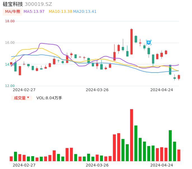This screenshot has width=192, height=169.
Task: Select the MA/牛熊 indicator button
Action: coord(13,12)
